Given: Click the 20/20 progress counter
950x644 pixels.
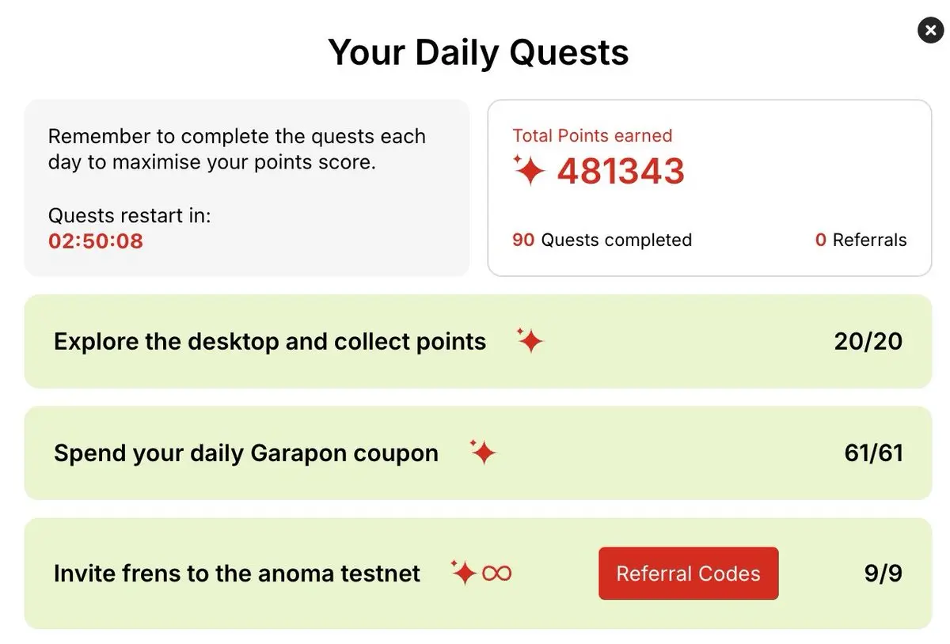Looking at the screenshot, I should coord(868,341).
